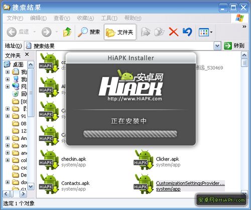
Task: Expand the col folder tree node
Action: (8, 160)
